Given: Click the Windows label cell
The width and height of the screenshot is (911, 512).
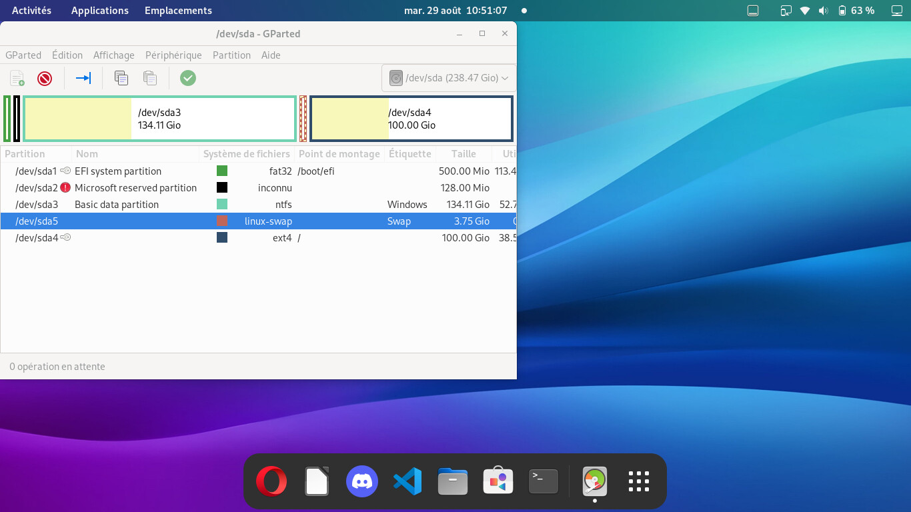Looking at the screenshot, I should click(x=407, y=205).
